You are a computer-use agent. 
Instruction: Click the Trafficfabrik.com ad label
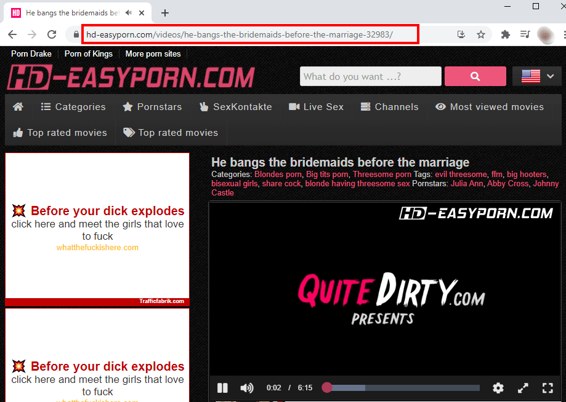pos(162,301)
